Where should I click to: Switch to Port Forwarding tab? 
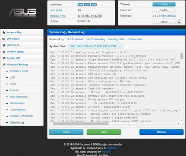point(96,39)
